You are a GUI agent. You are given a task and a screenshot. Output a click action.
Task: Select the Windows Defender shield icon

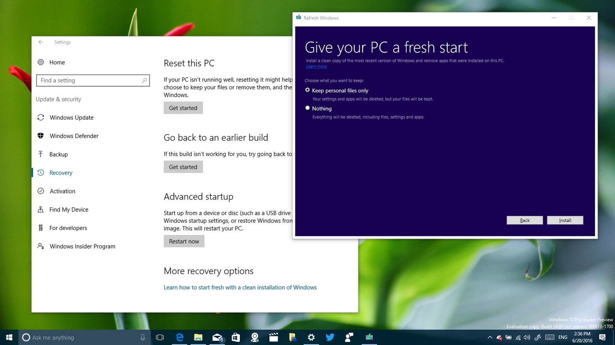click(x=41, y=136)
